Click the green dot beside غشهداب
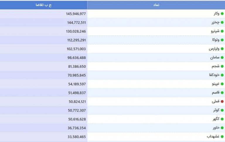Image resolution: width=225 pixels, height=142 pixels. (222, 136)
